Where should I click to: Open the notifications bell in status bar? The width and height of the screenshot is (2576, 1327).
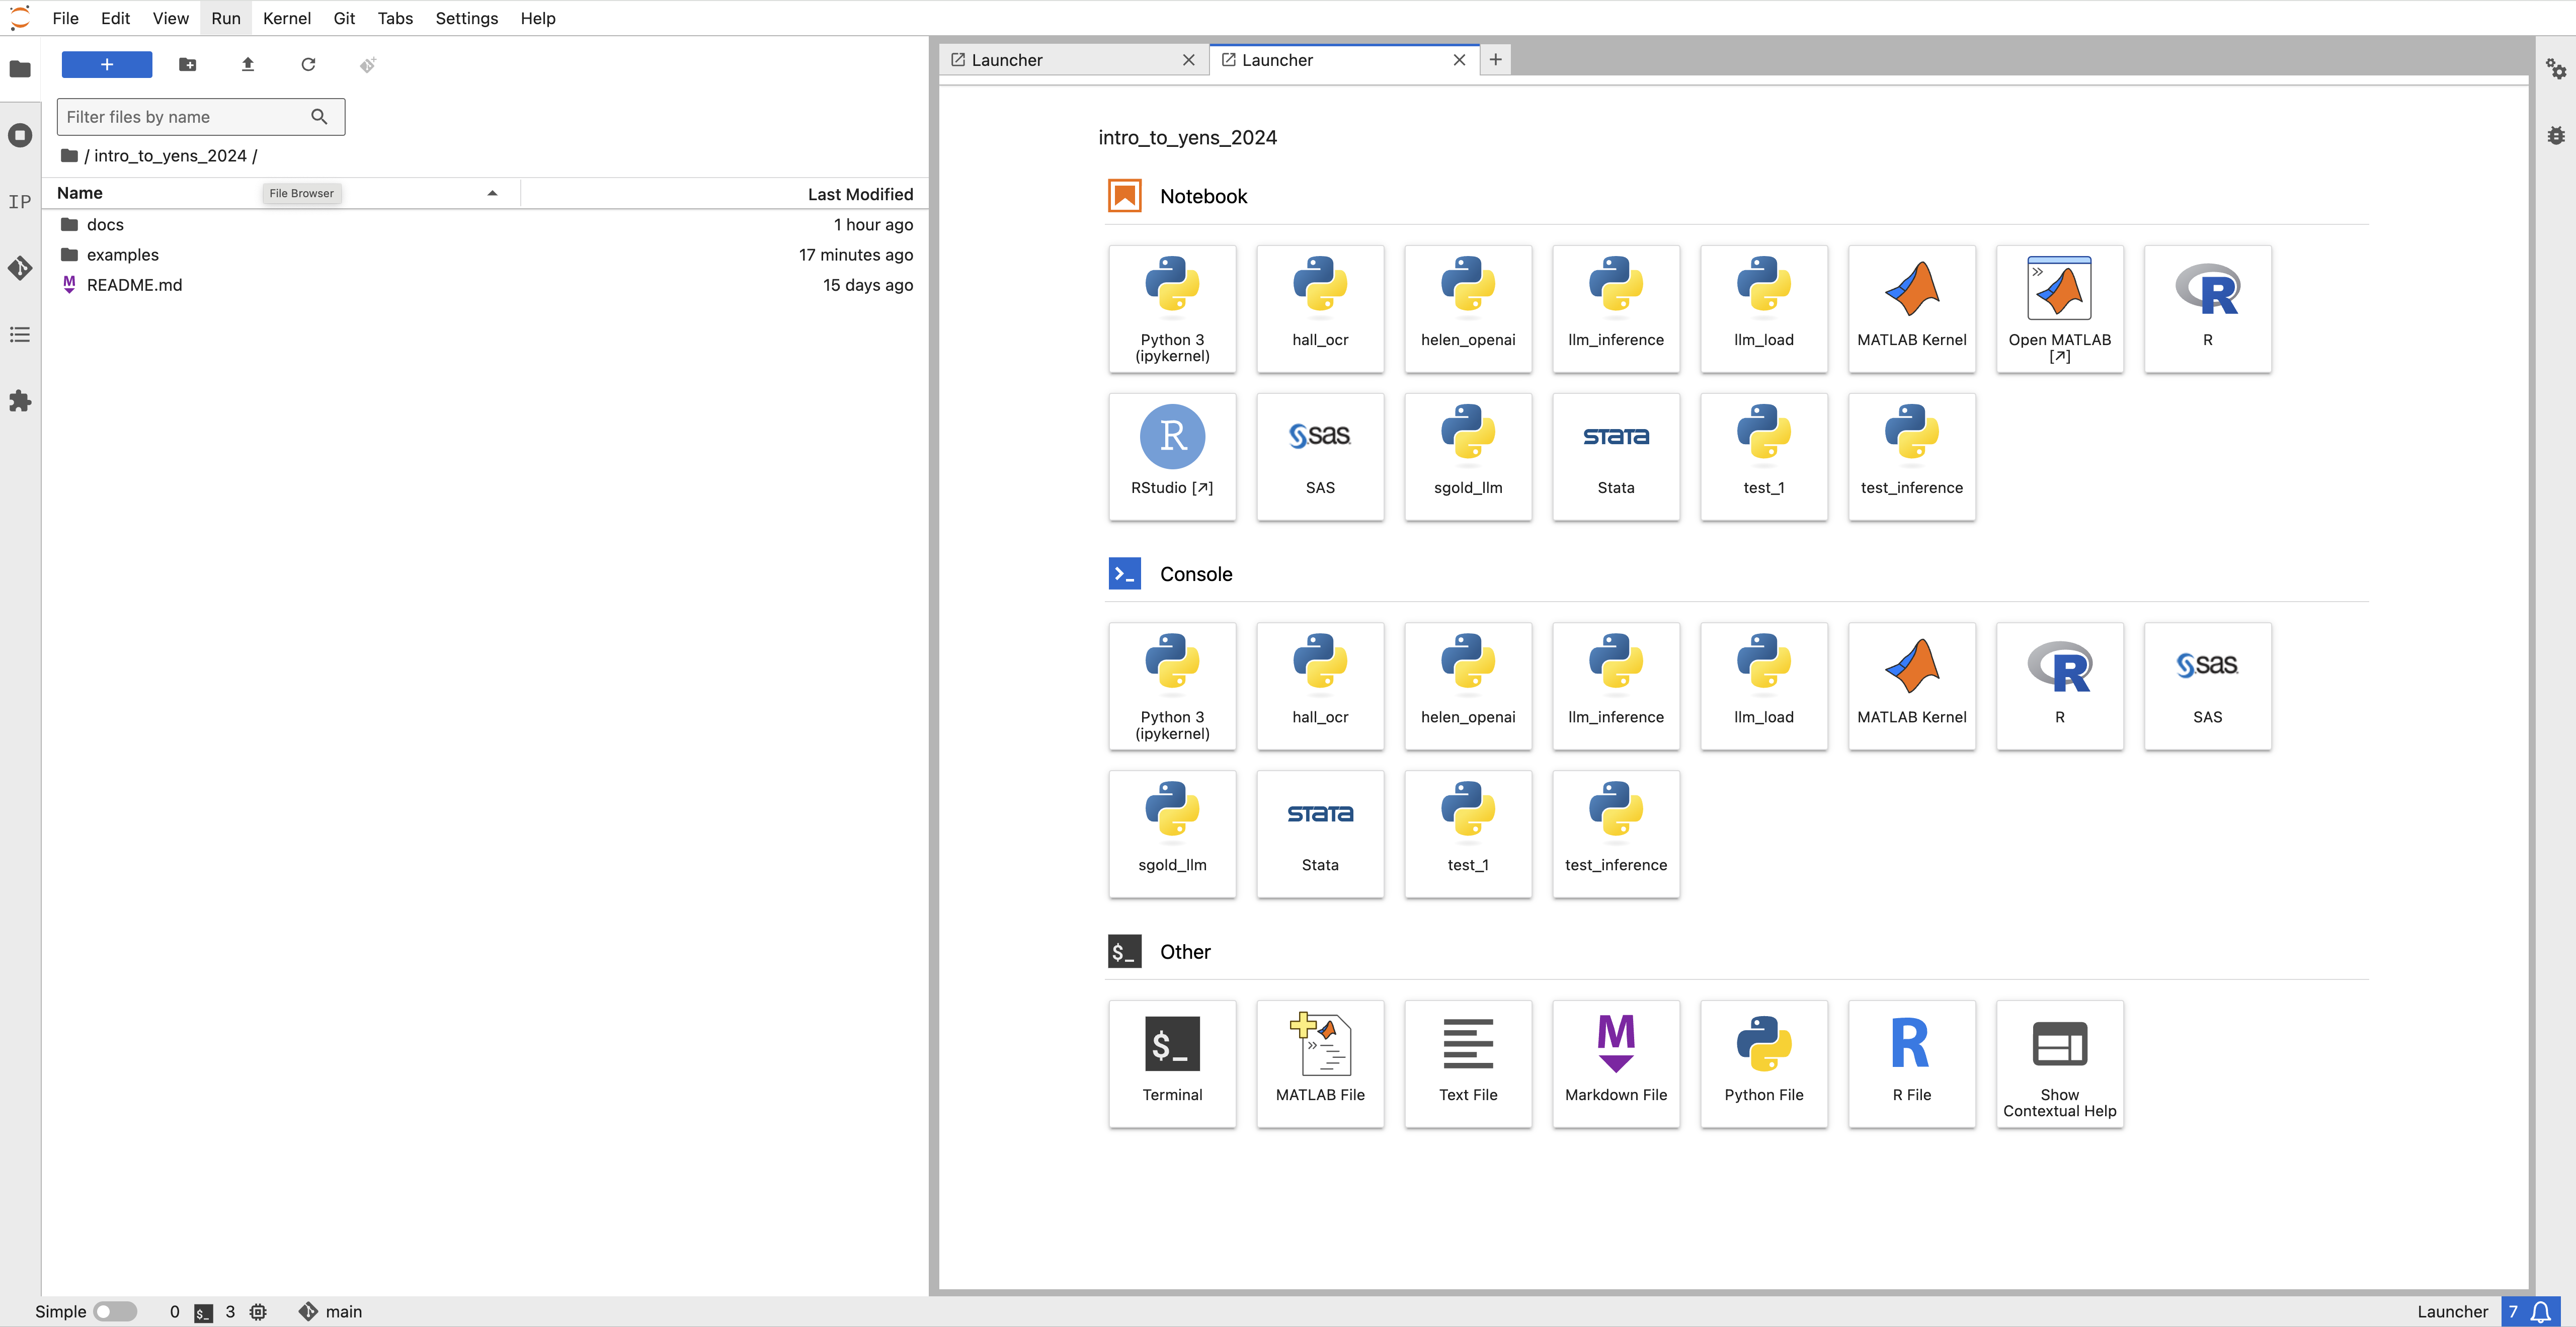2541,1312
